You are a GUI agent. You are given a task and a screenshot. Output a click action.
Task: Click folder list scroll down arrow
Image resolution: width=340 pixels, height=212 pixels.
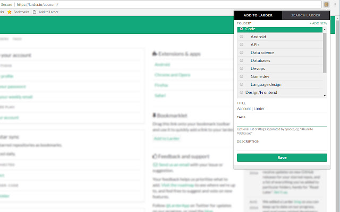[325, 96]
